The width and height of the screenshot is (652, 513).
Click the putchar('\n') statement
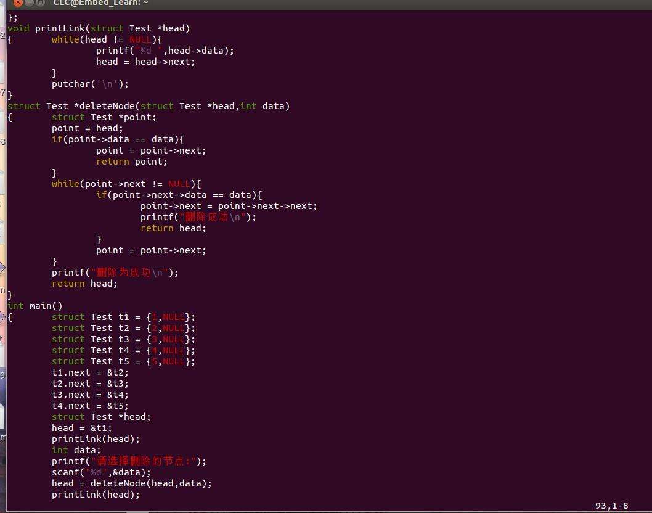click(x=90, y=84)
